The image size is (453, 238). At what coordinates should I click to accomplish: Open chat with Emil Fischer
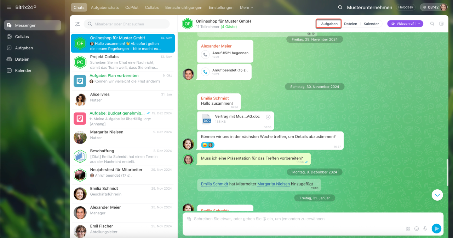pyautogui.click(x=123, y=230)
